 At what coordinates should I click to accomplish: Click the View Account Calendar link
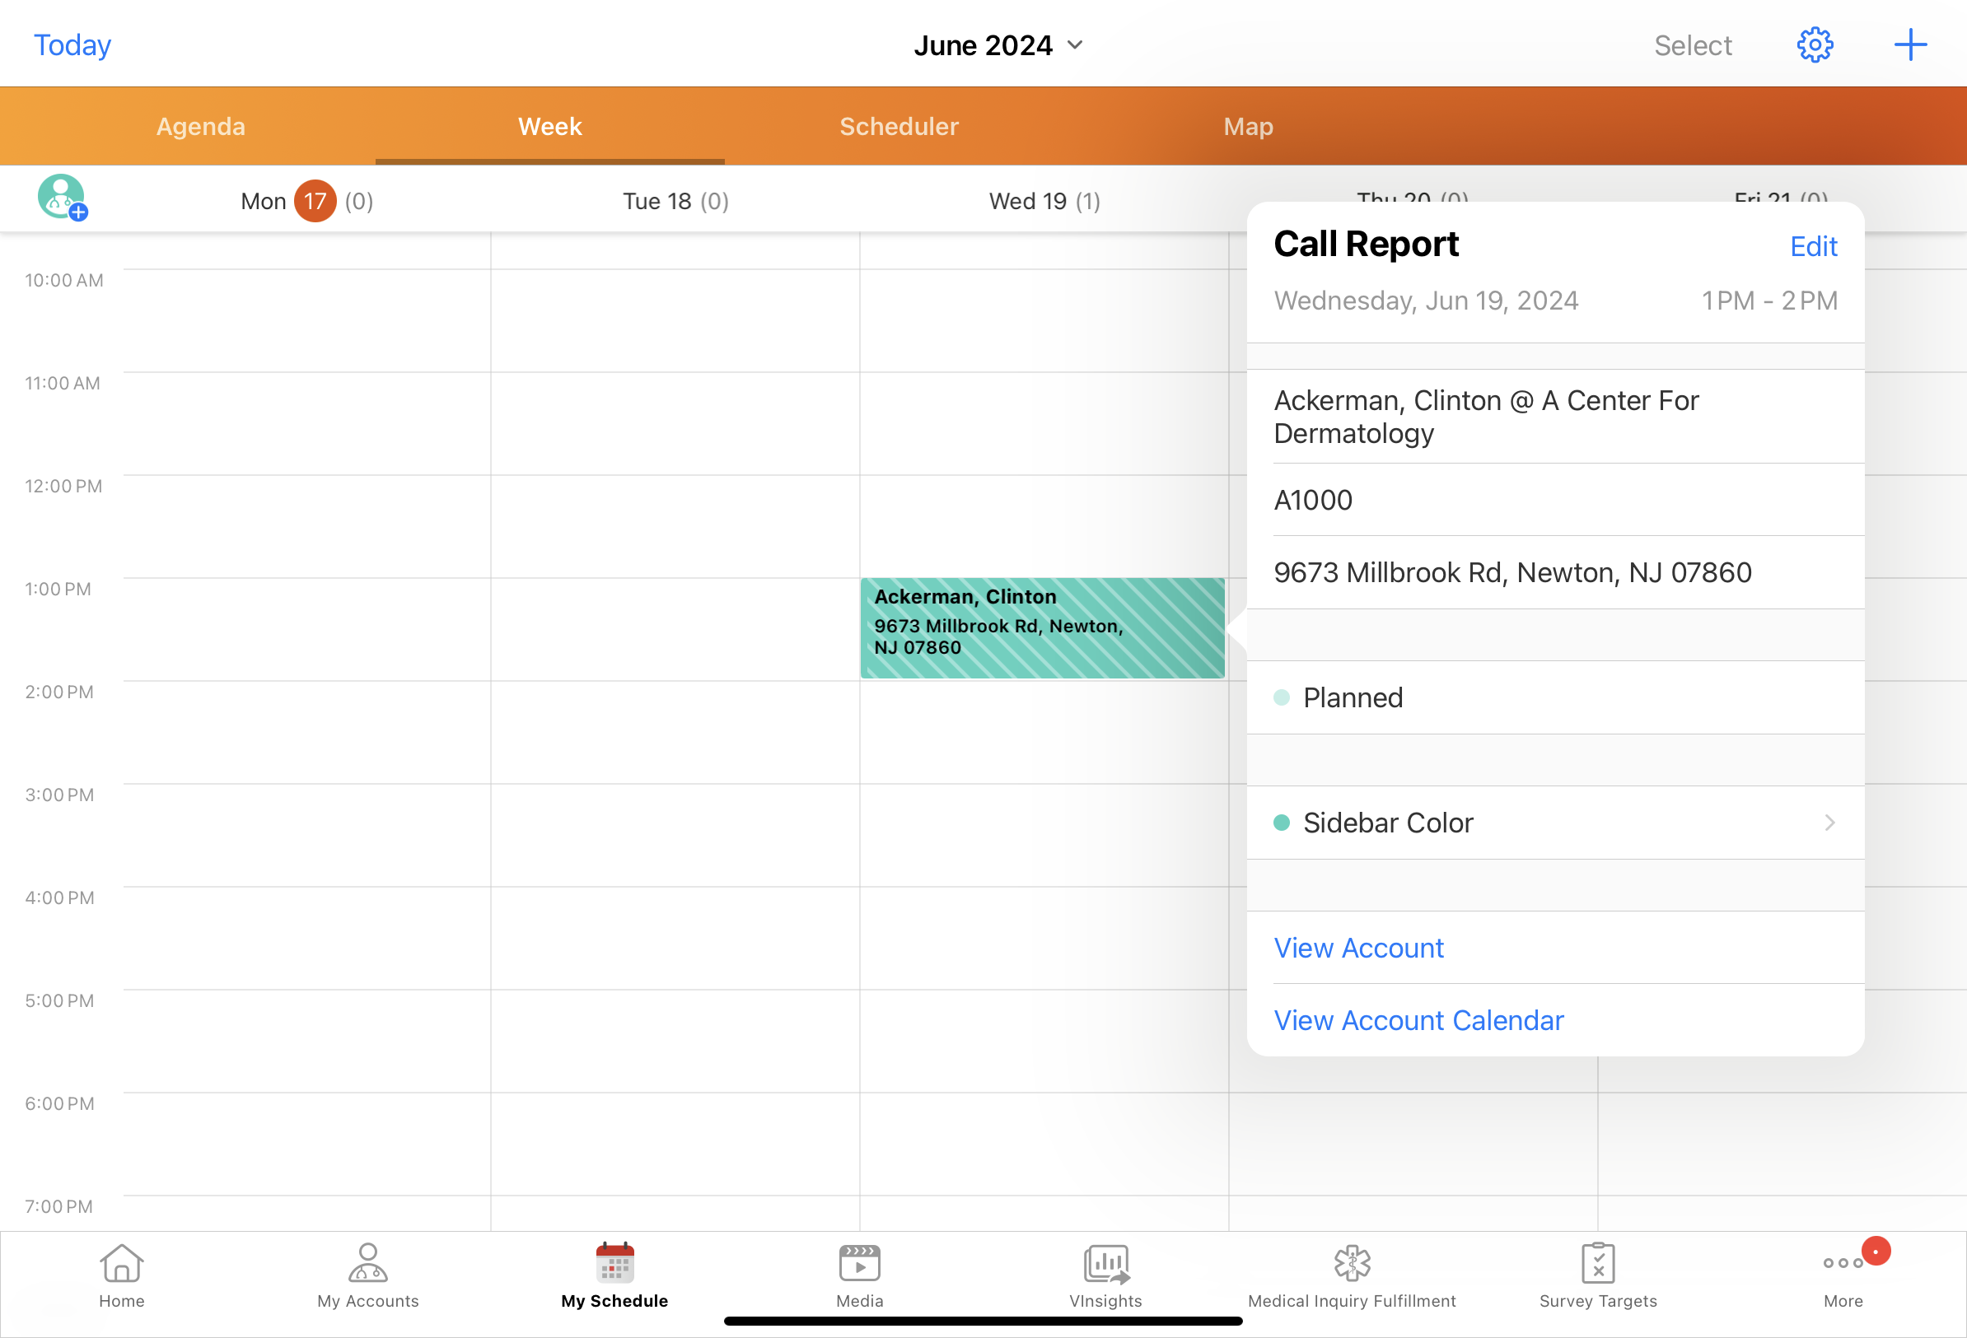pos(1418,1021)
